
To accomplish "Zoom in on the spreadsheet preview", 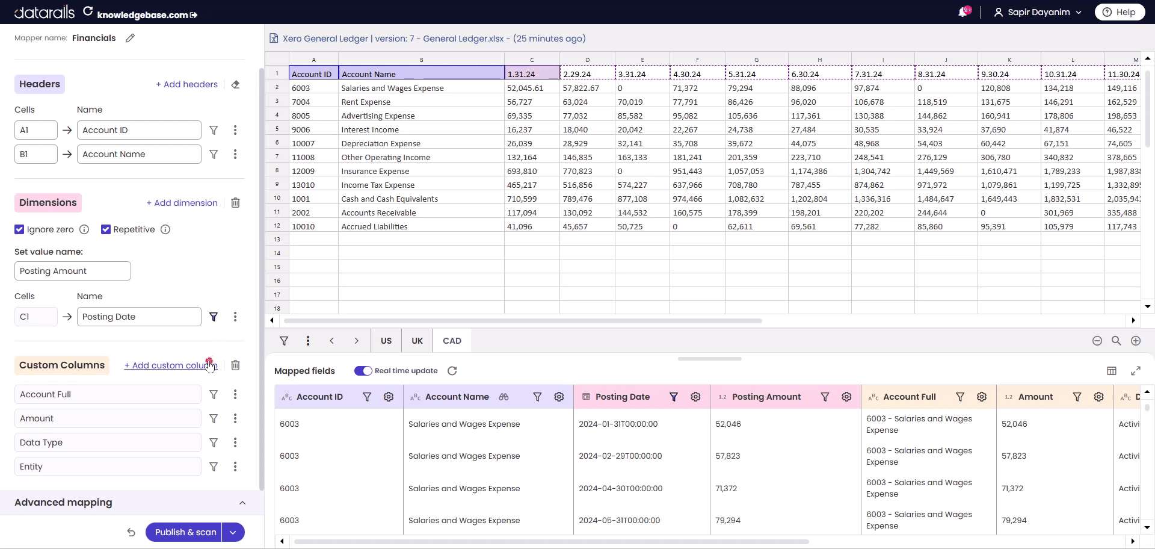I will coord(1136,341).
